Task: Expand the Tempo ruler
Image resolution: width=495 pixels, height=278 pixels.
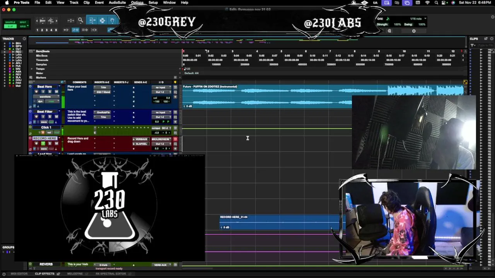Action: pyautogui.click(x=32, y=69)
